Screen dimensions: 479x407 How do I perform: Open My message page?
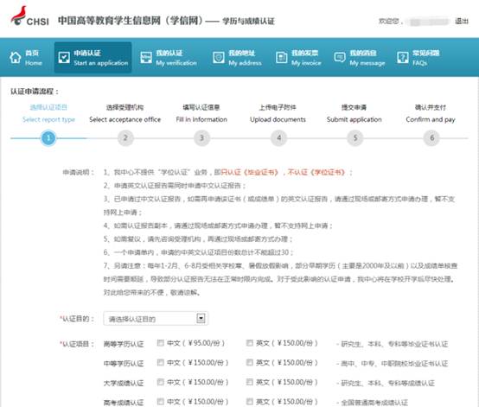coord(360,58)
